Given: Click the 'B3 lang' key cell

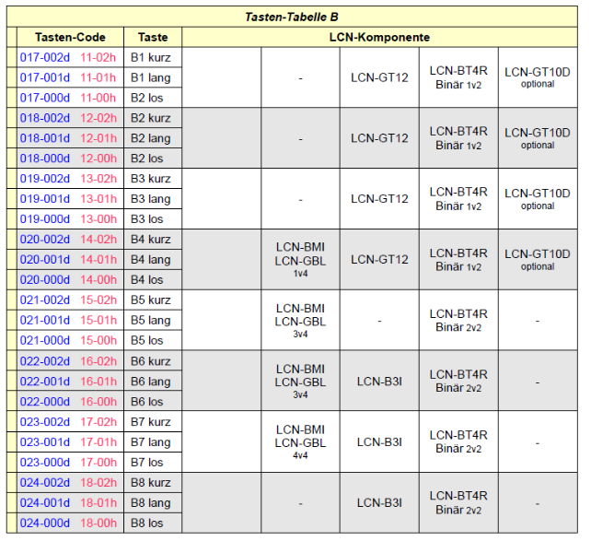Looking at the screenshot, I should pyautogui.click(x=151, y=199).
